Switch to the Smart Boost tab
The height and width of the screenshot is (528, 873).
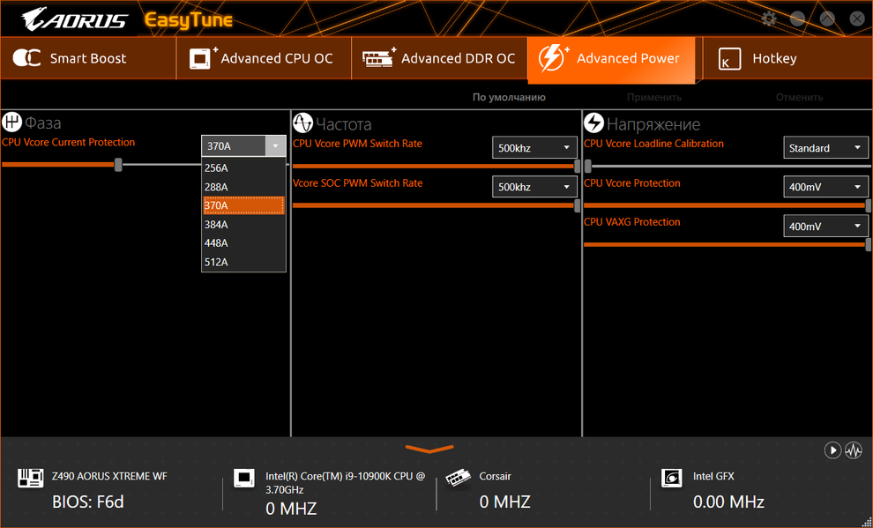pyautogui.click(x=88, y=58)
